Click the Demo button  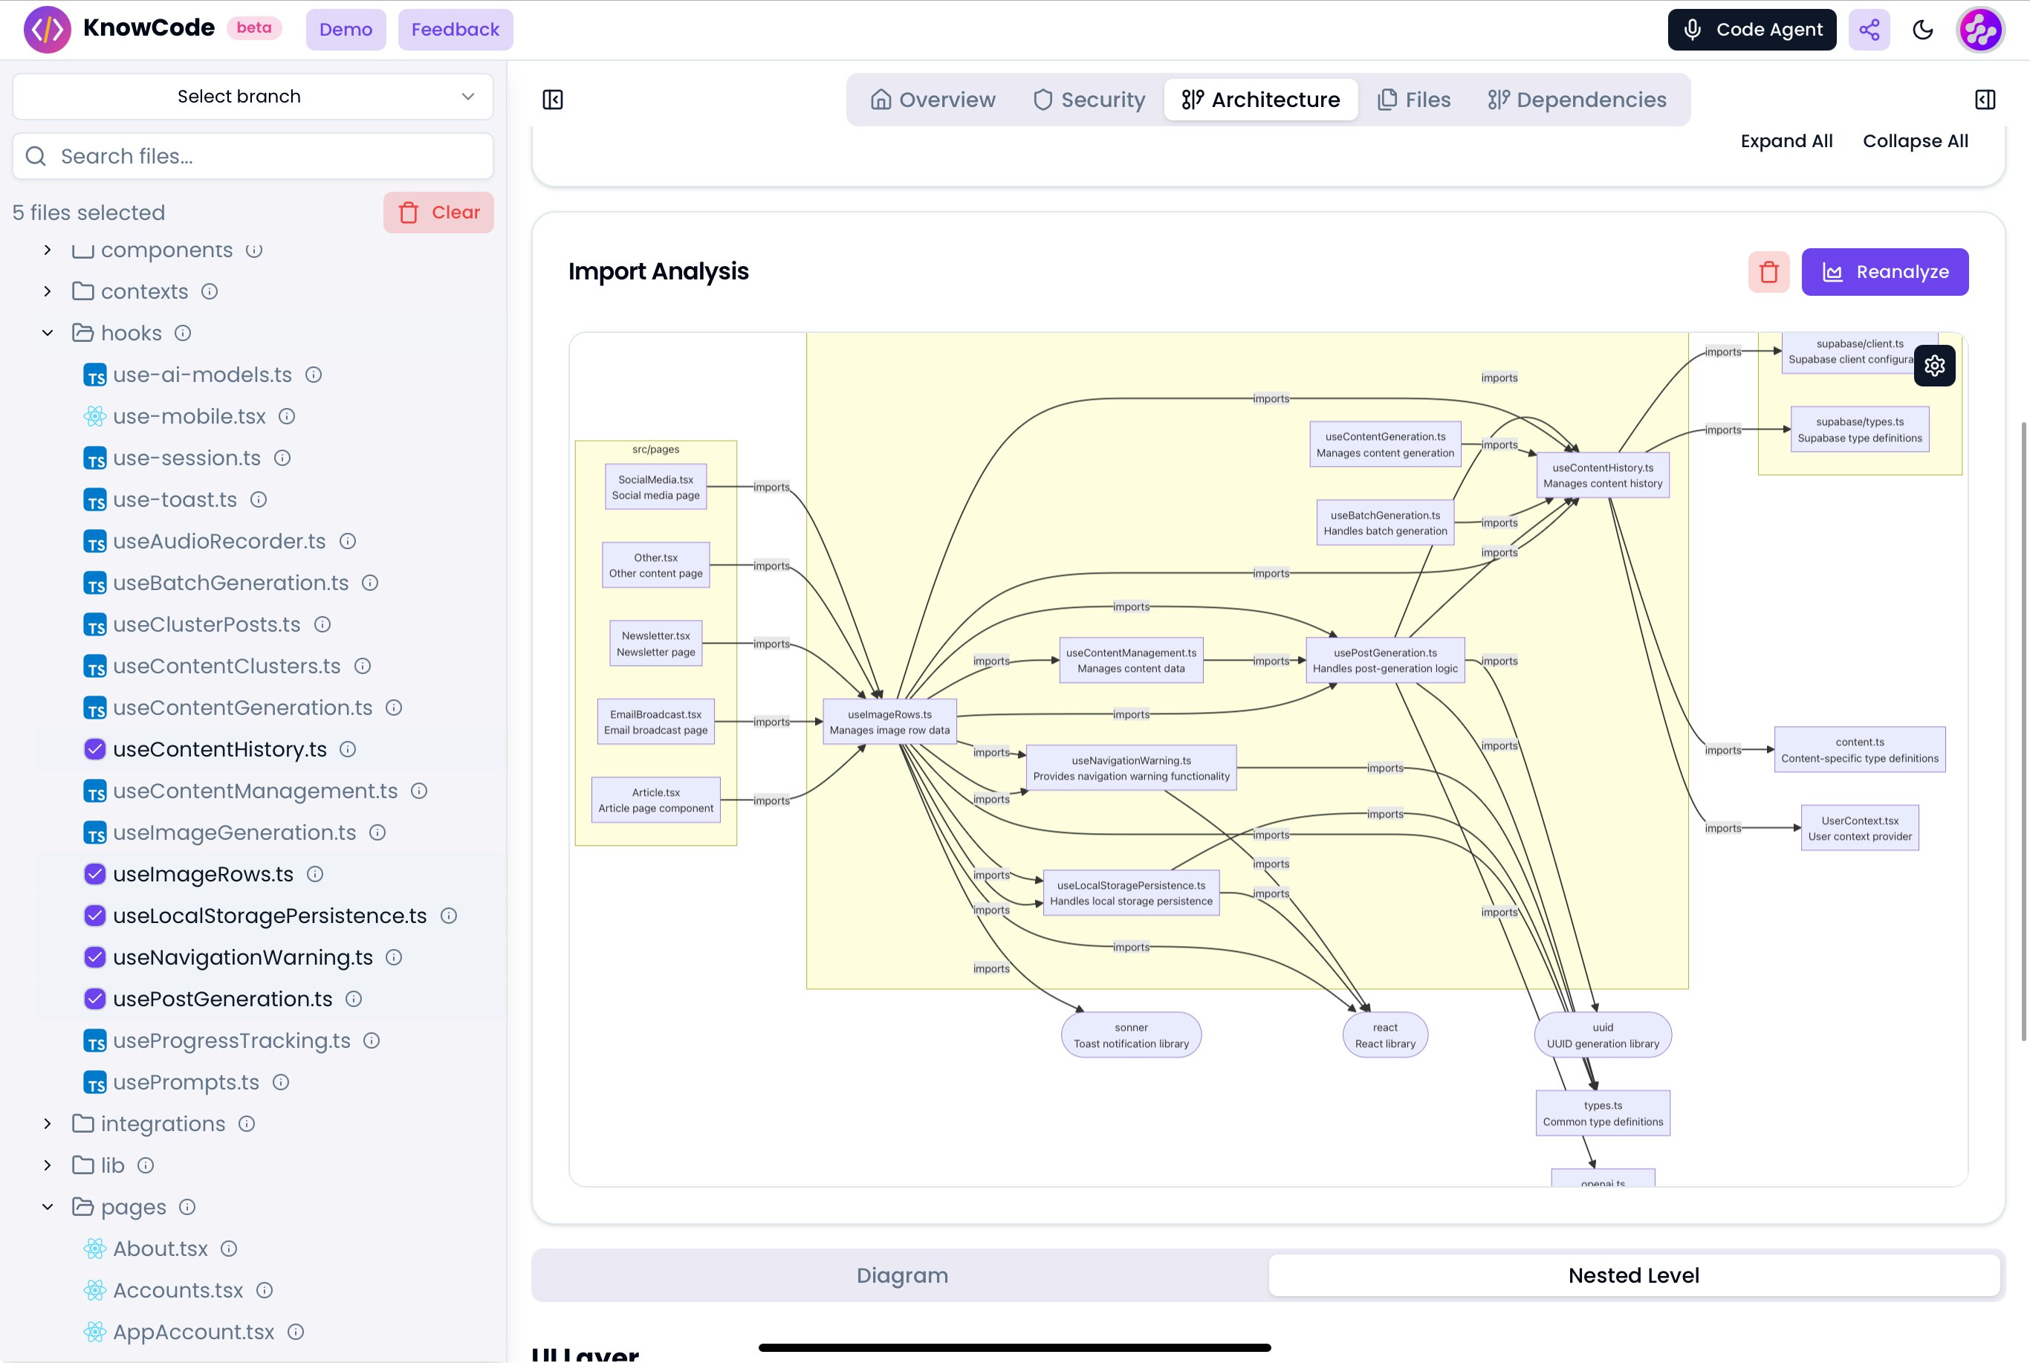coord(346,30)
